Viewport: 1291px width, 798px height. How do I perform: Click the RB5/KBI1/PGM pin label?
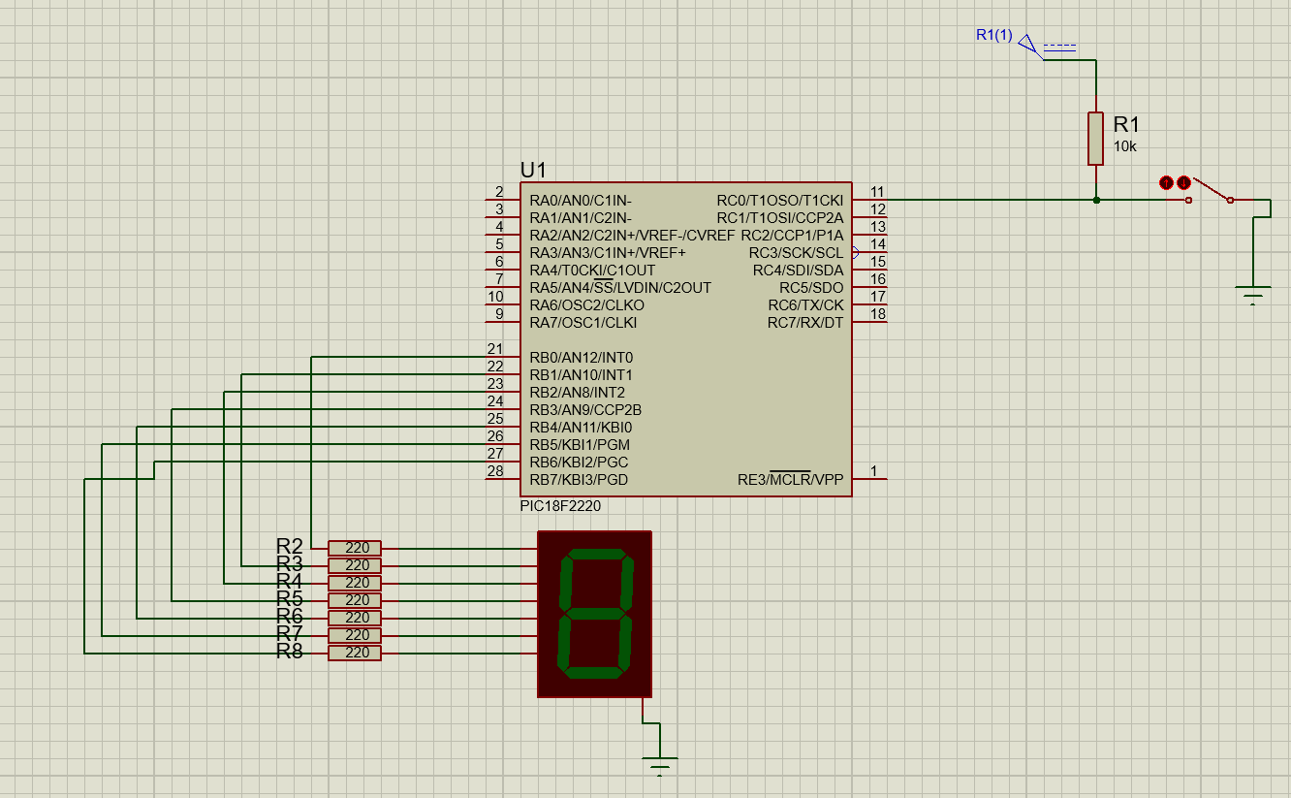pos(580,445)
